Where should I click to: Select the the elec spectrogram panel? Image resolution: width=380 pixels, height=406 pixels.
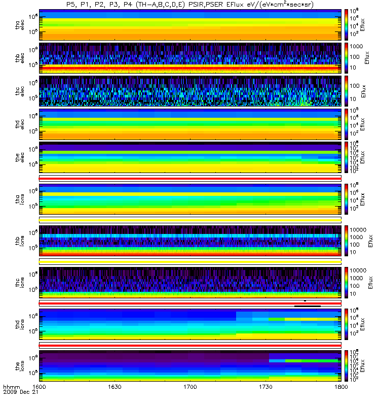coord(191,157)
